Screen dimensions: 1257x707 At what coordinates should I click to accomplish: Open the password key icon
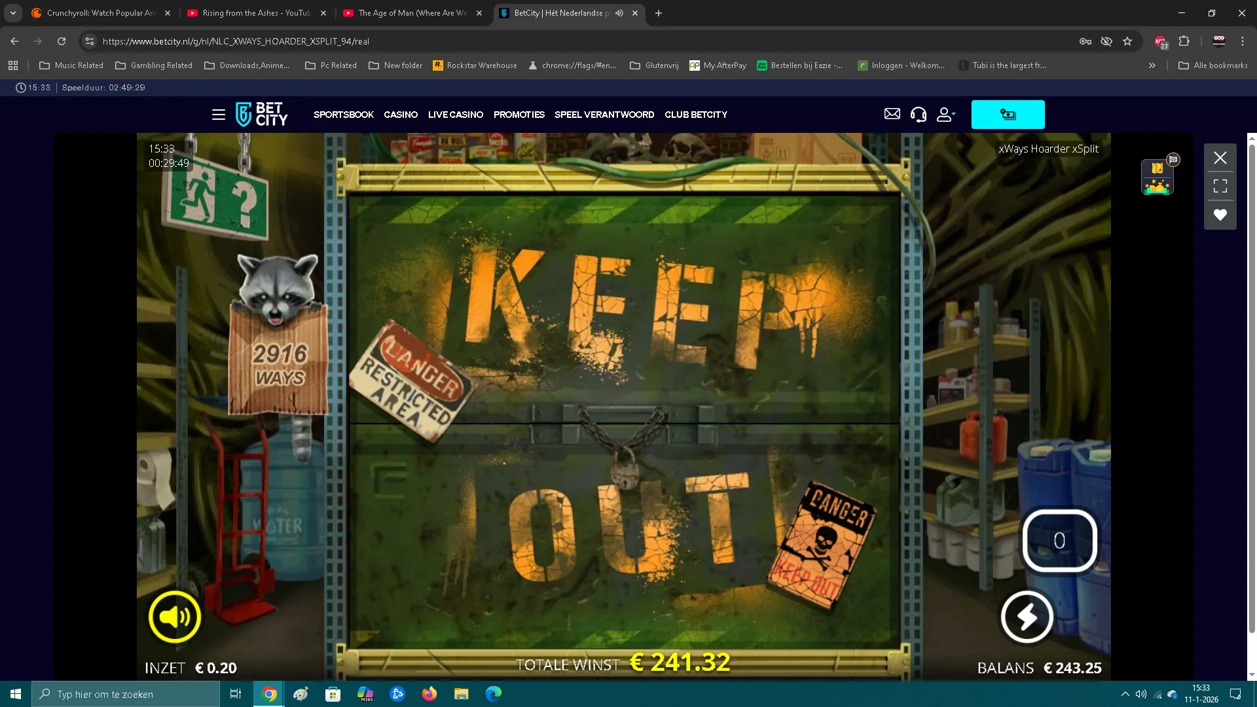pos(1085,41)
